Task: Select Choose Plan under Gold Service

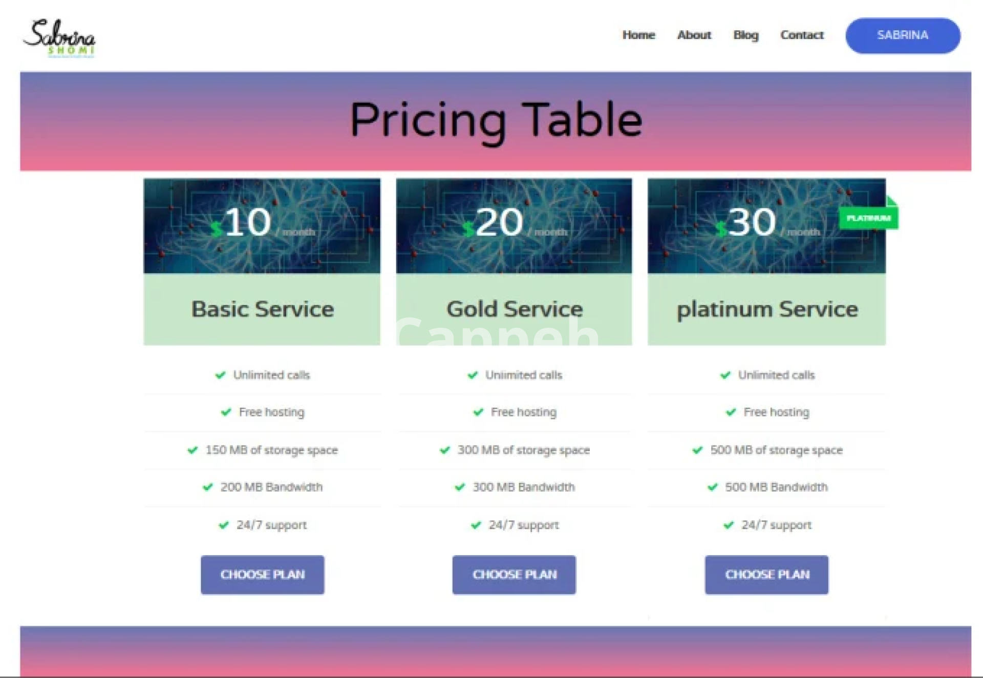Action: click(x=514, y=575)
